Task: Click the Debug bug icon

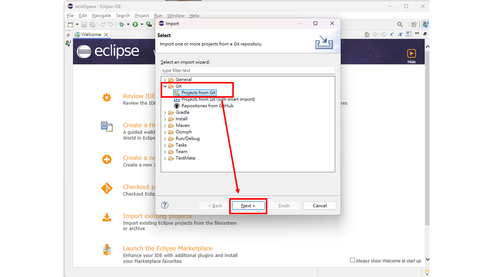Action: 122,24
